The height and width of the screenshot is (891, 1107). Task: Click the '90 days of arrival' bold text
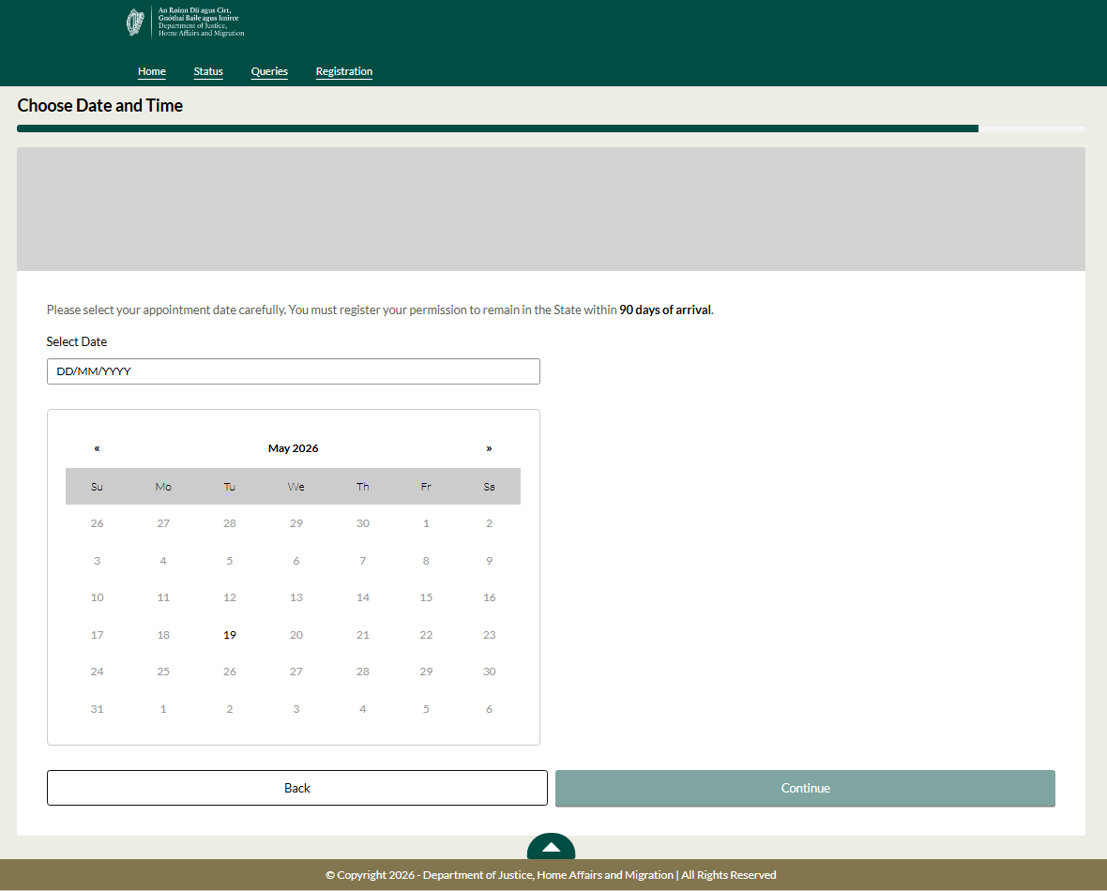(665, 310)
